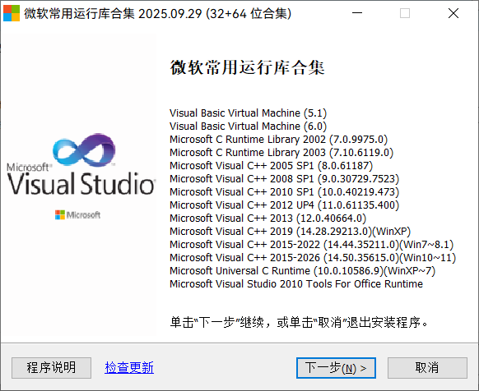Select the Visual Basic Virtual Machine (5.1) line
Viewport: 479px width, 391px height.
click(x=248, y=113)
